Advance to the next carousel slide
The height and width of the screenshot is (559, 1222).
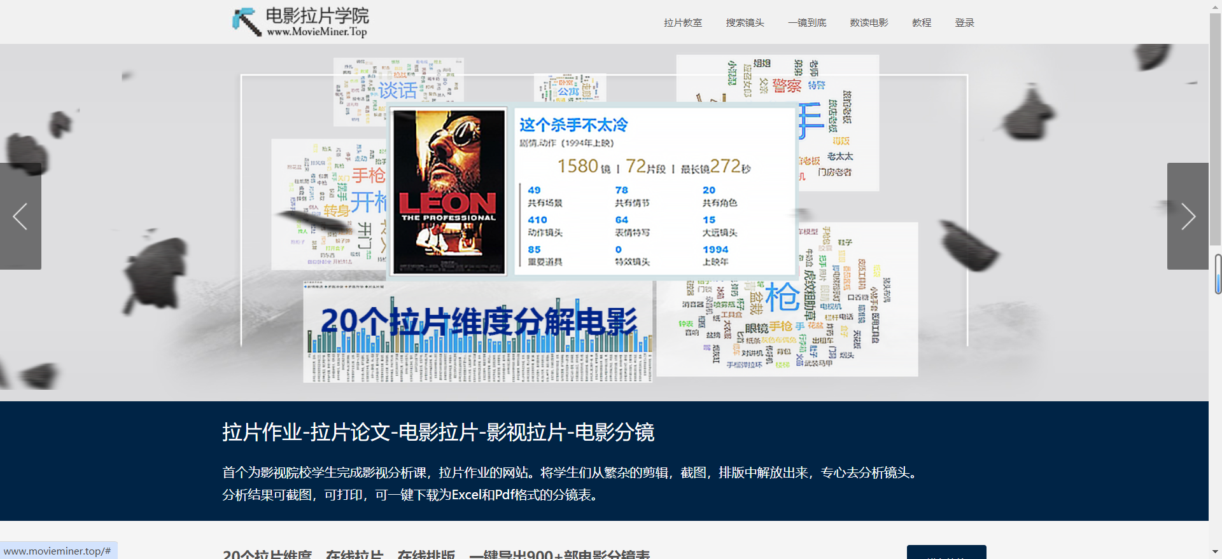point(1188,216)
